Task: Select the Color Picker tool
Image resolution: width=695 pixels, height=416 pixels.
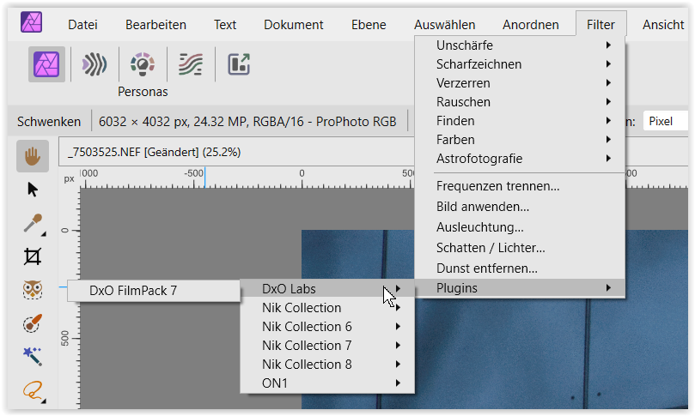Action: point(34,224)
